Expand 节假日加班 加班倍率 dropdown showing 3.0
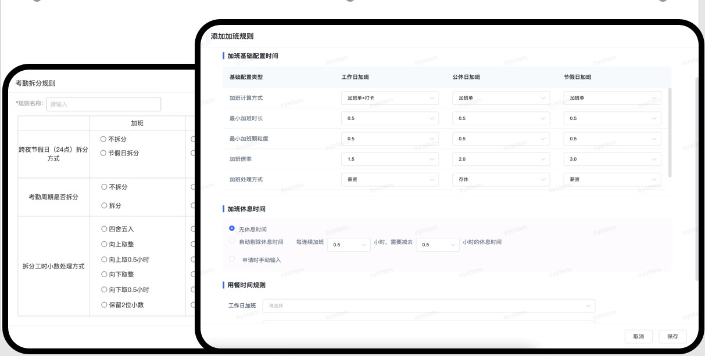 click(612, 159)
